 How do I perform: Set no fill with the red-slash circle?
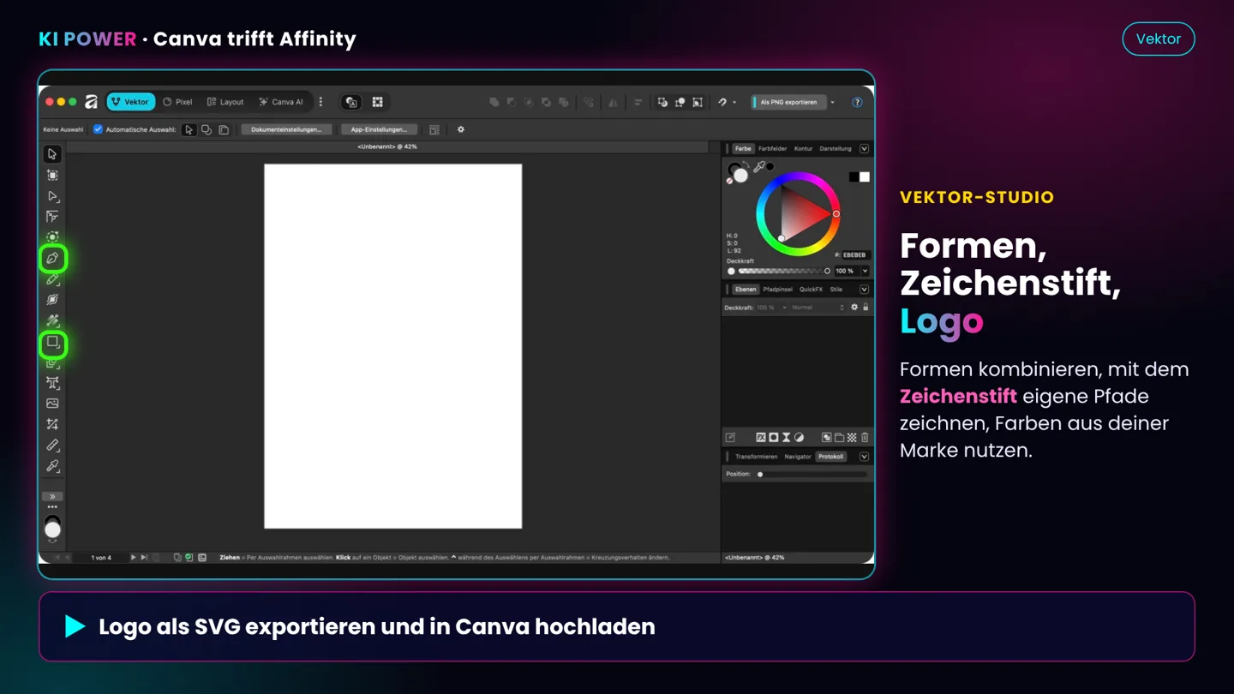pyautogui.click(x=729, y=181)
